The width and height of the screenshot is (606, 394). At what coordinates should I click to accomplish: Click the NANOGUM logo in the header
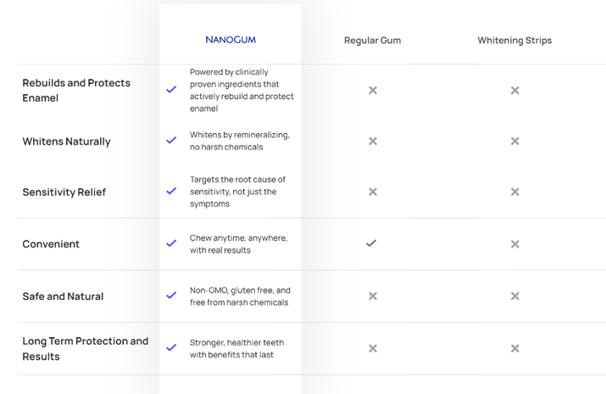coord(231,40)
